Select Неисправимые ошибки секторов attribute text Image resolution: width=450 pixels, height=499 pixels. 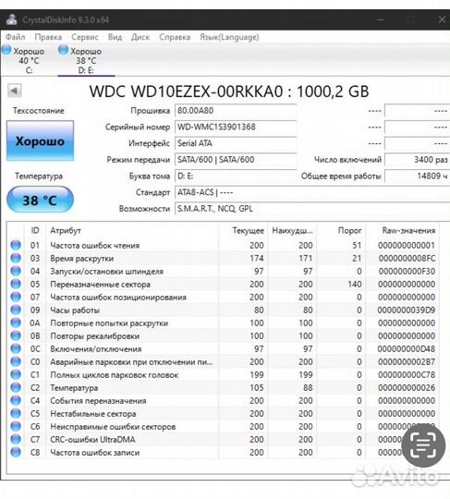113,426
